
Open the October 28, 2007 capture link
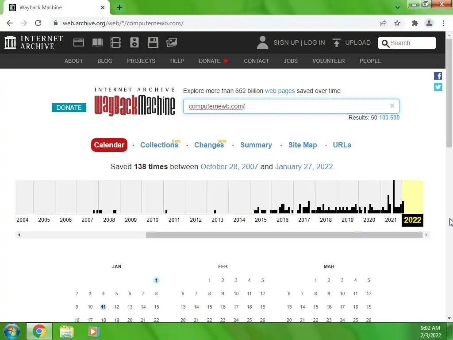[229, 166]
